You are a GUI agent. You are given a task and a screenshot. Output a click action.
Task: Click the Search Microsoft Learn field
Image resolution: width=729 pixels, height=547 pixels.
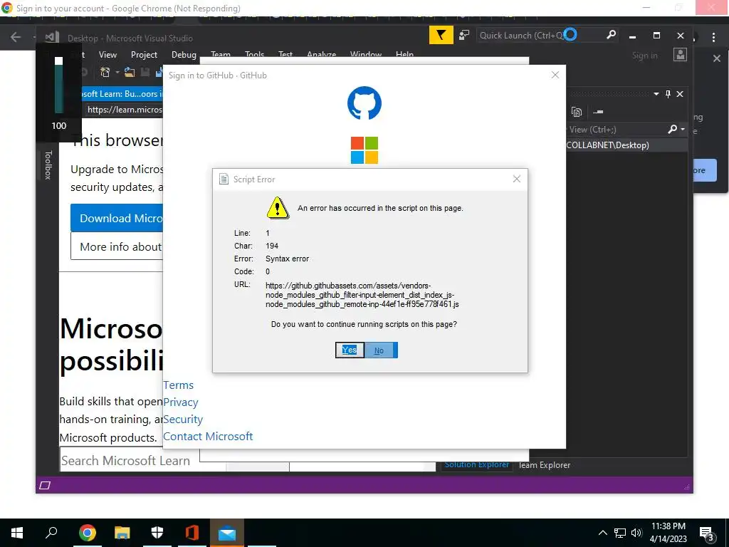[144, 461]
